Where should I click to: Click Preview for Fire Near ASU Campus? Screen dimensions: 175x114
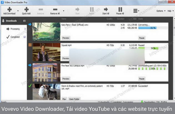click(x=66, y=79)
